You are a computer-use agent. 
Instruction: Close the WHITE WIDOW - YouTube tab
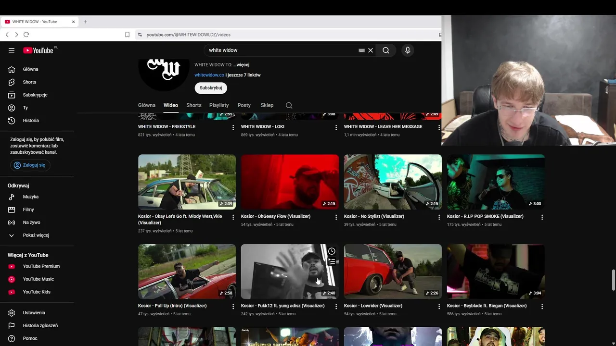(x=73, y=22)
